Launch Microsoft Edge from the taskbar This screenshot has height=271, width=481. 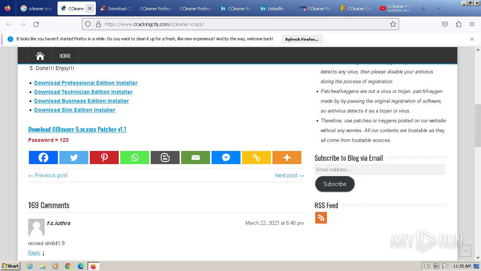81,266
